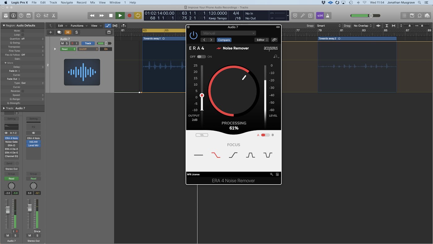Toggle the 1234 count-in button
The width and height of the screenshot is (433, 244).
(x=320, y=15)
